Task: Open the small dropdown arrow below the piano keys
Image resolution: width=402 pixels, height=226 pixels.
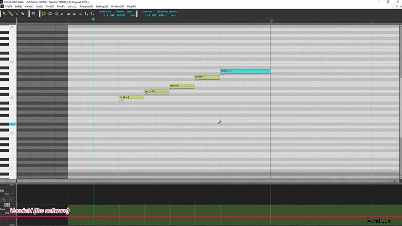Action: click(7, 181)
